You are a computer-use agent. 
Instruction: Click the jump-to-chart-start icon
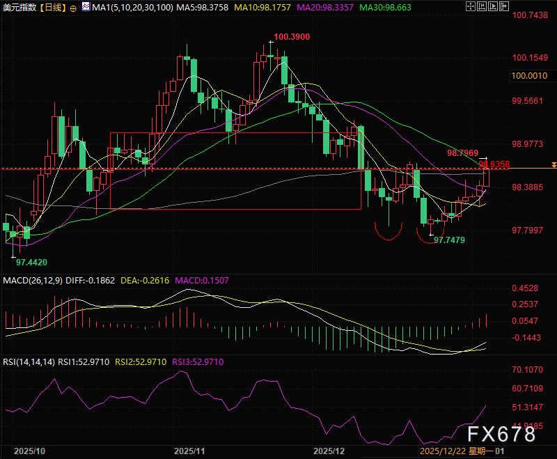click(482, 6)
